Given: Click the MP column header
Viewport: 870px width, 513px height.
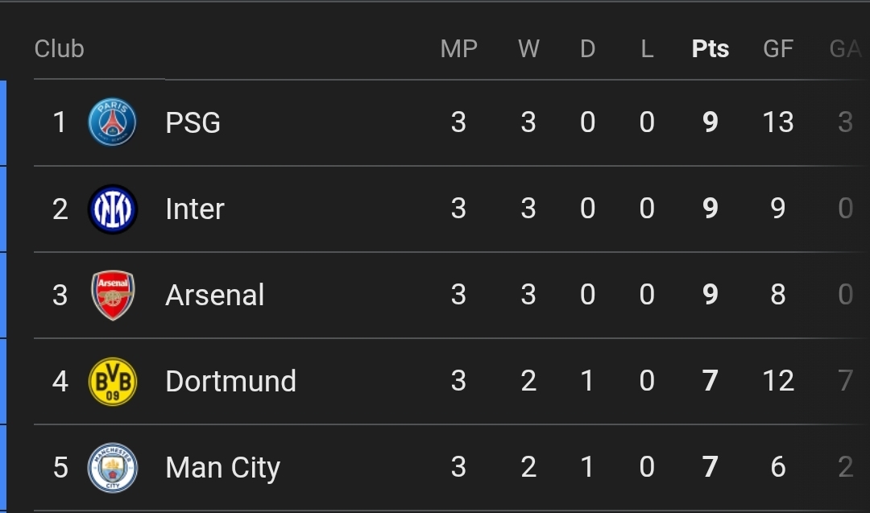Looking at the screenshot, I should click(x=458, y=48).
